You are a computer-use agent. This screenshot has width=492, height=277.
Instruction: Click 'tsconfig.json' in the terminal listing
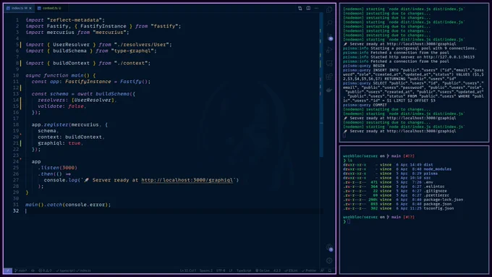coord(438,208)
